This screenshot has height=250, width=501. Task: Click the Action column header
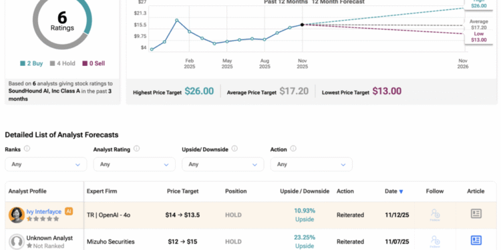tap(345, 191)
